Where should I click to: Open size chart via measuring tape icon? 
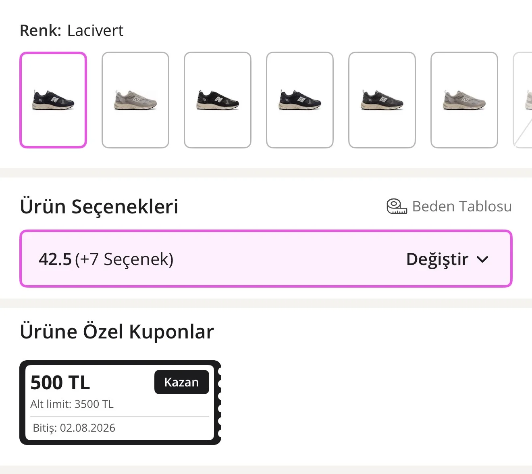coord(397,206)
